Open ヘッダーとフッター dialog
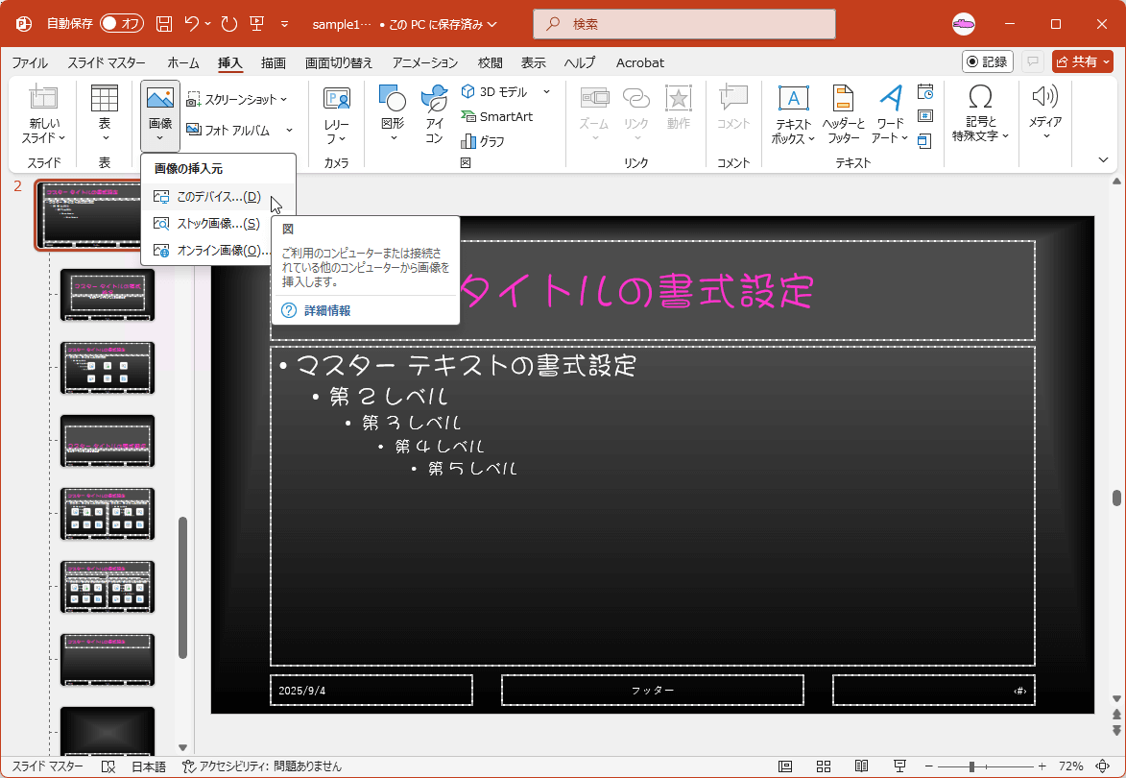This screenshot has width=1126, height=778. [x=843, y=113]
